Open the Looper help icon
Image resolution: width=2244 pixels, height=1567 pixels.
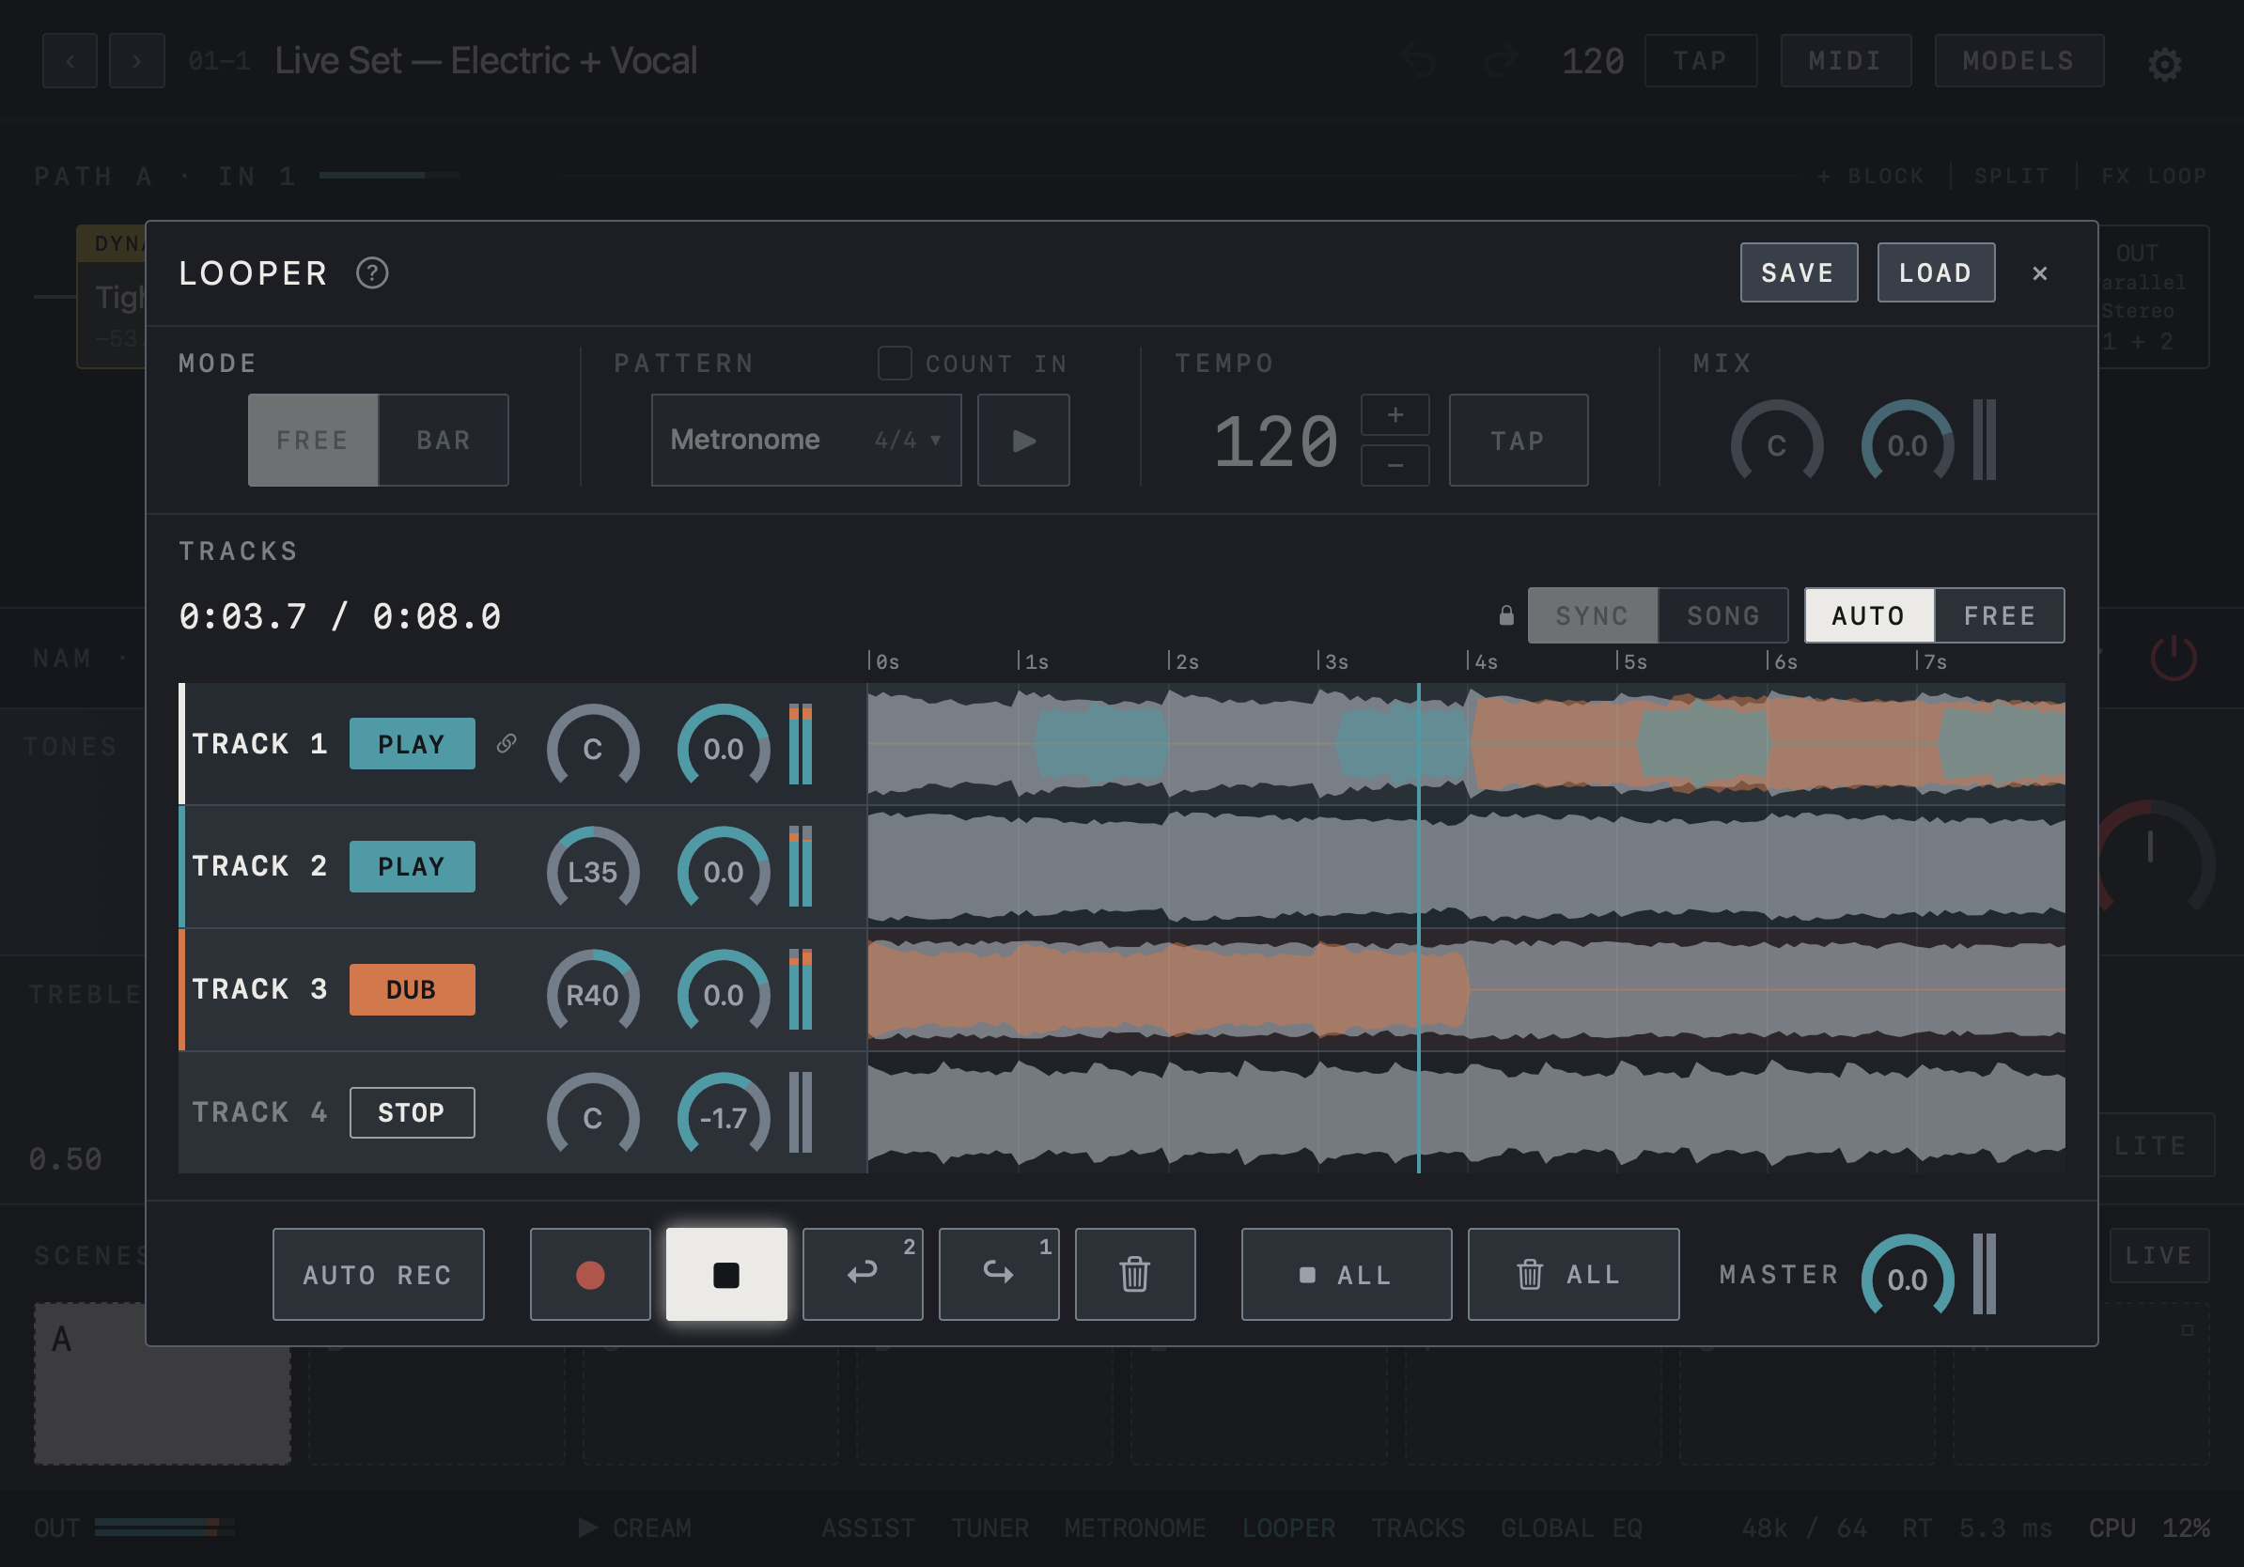tap(371, 272)
